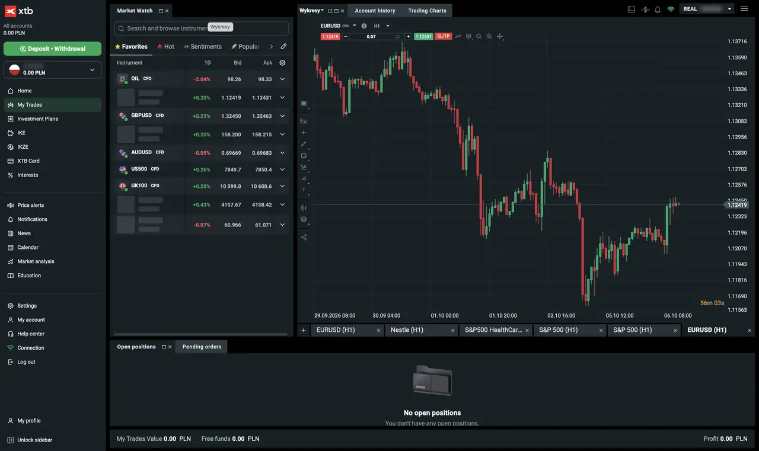
Task: Show more Market Watch category tabs
Action: click(x=271, y=46)
